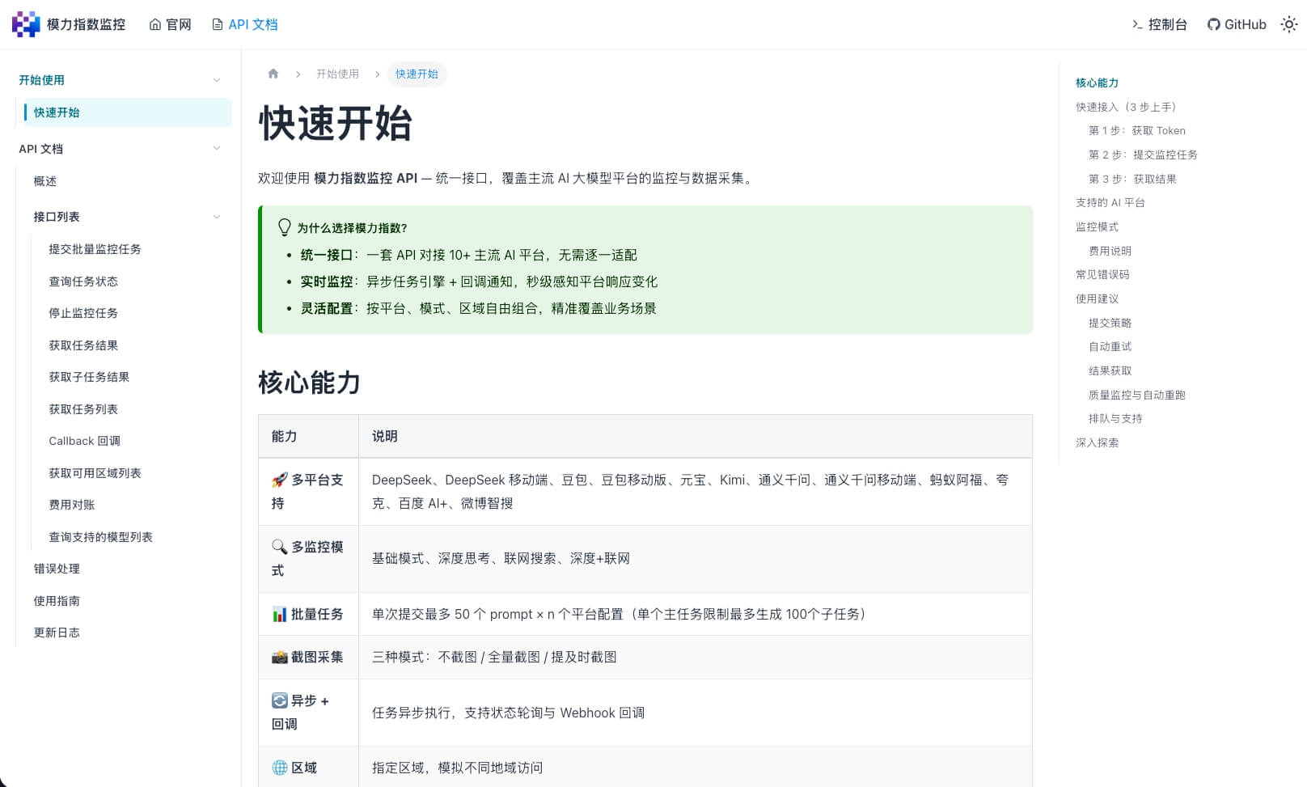This screenshot has width=1307, height=787.
Task: Open 获取任务列表 in the sidebar
Action: pyautogui.click(x=83, y=409)
